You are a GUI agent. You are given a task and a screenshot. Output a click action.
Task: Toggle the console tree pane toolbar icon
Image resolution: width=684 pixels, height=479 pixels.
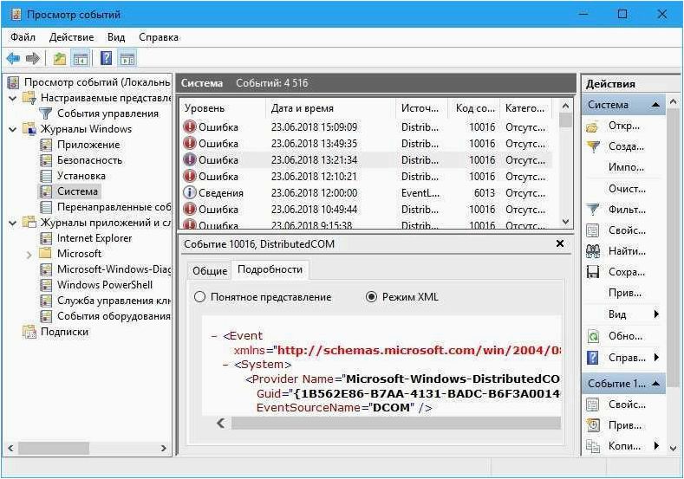click(x=81, y=58)
